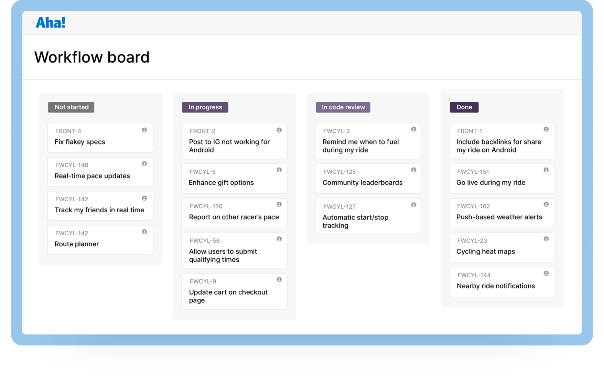
Task: Click assignee avatar on FWCYL-148 card
Action: [144, 164]
